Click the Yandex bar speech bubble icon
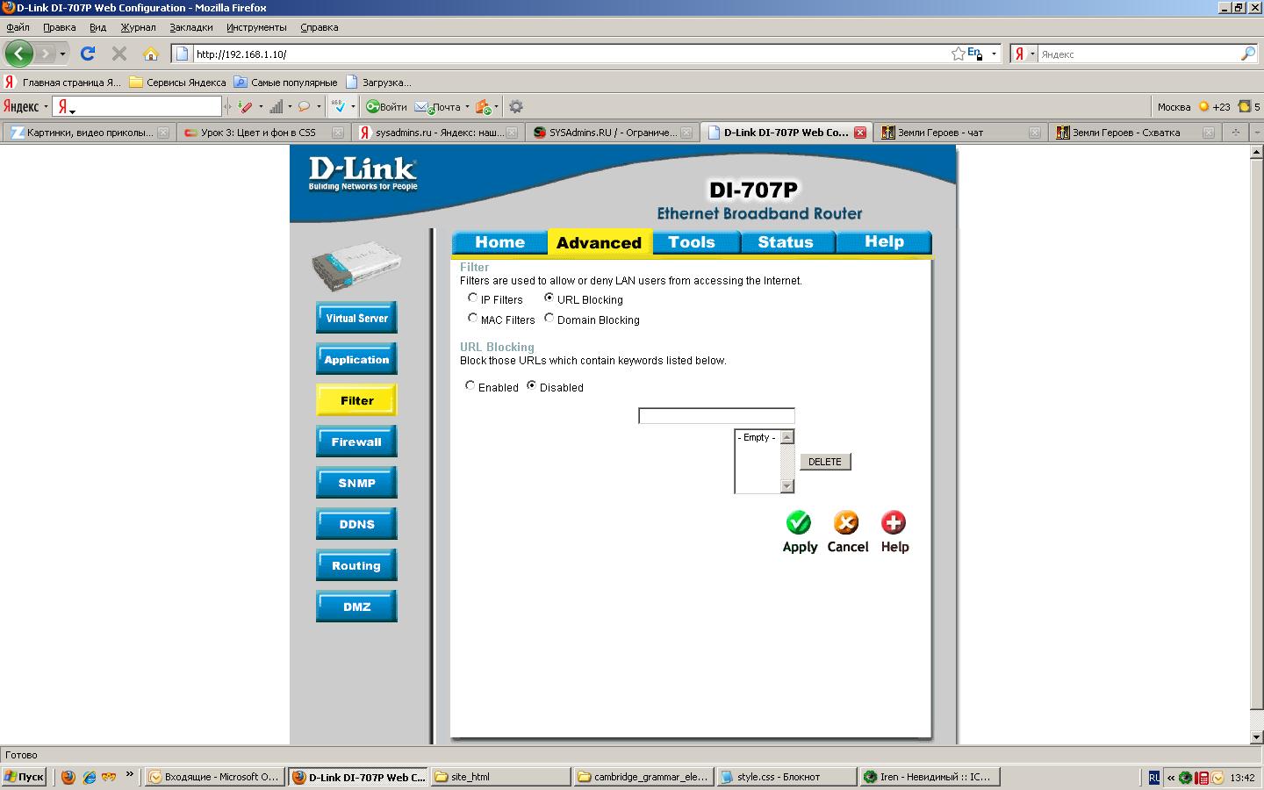 tap(304, 106)
